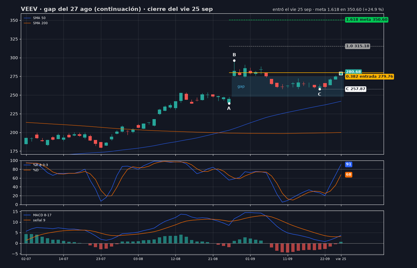Viewport: 417px width, 268px height.
Task: Click the orange '68' stochastic value badge
Action: click(x=348, y=175)
